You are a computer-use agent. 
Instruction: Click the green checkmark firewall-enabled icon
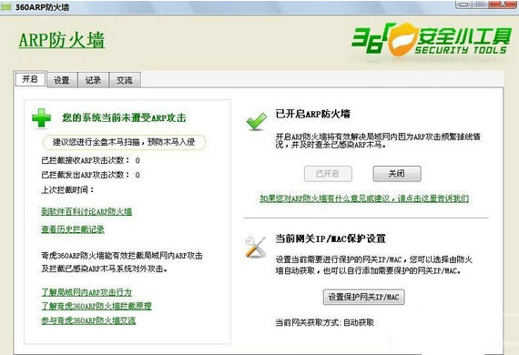pos(257,121)
